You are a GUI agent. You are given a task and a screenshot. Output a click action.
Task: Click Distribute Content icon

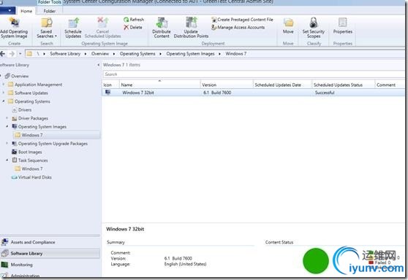(162, 23)
